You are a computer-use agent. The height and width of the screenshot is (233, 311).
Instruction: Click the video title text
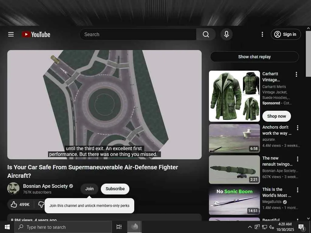click(93, 171)
